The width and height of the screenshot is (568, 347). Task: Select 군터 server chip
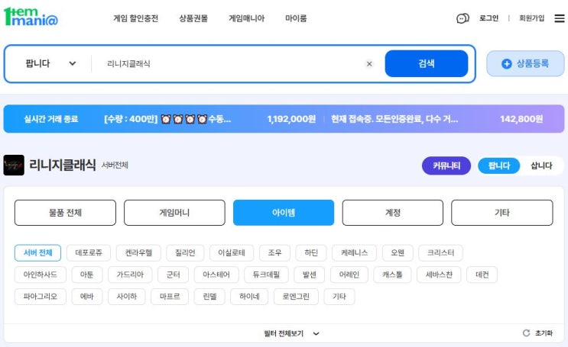coord(174,275)
